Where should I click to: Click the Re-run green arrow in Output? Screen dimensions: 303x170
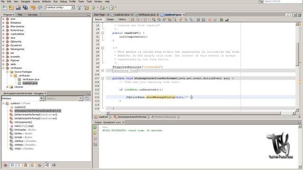point(95,127)
